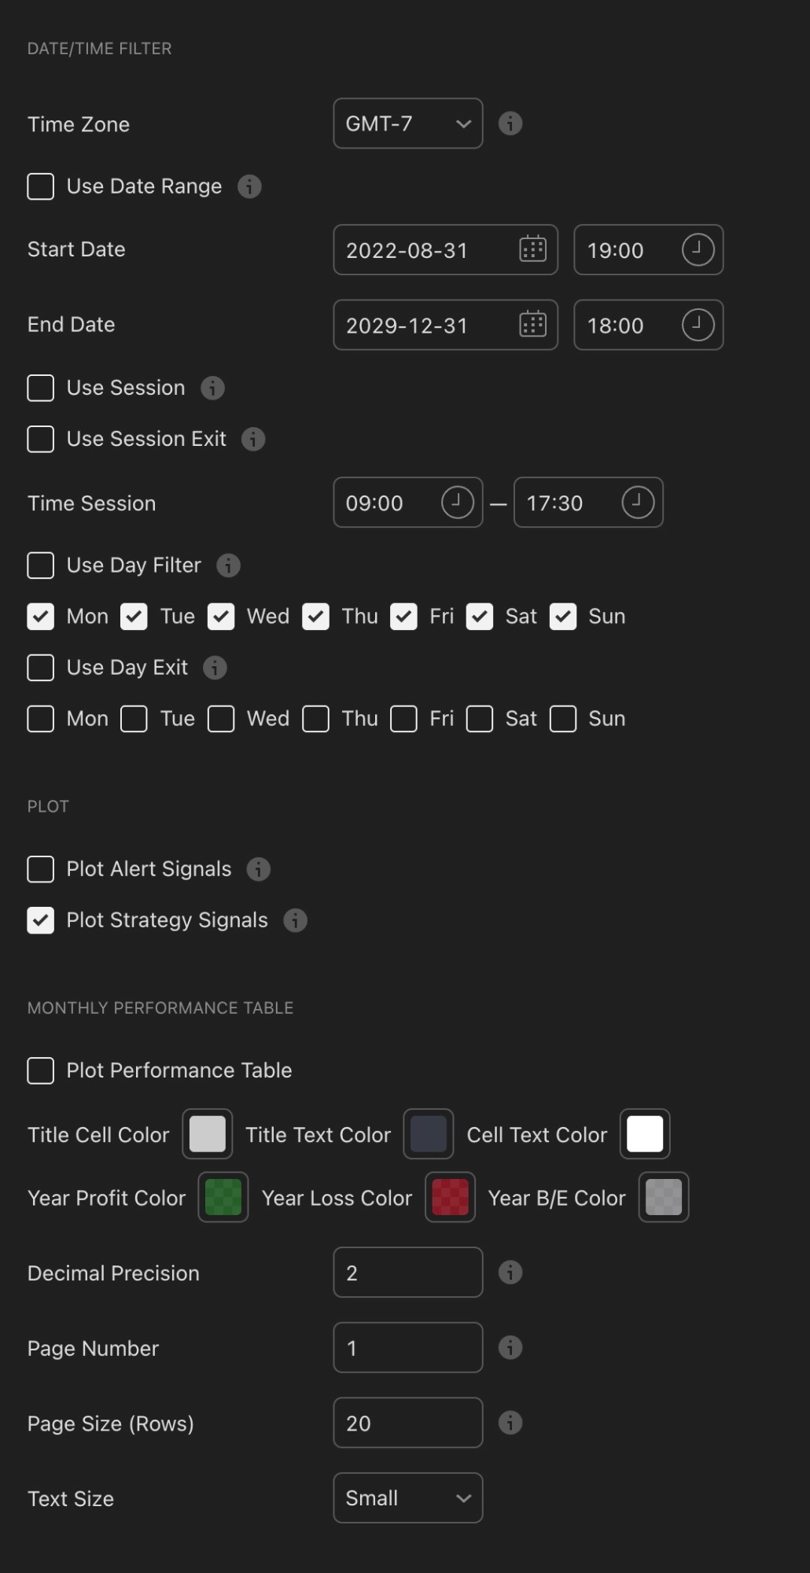View the Time Zone info tooltip icon
This screenshot has width=810, height=1573.
point(509,123)
